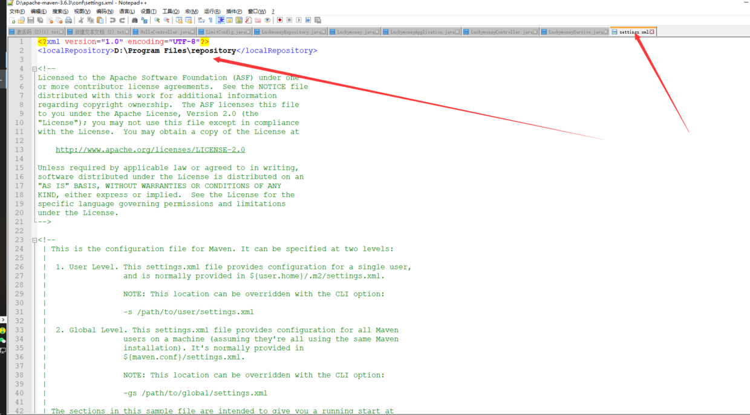Image resolution: width=750 pixels, height=415 pixels.
Task: Open the ? help menu
Action: 273,11
